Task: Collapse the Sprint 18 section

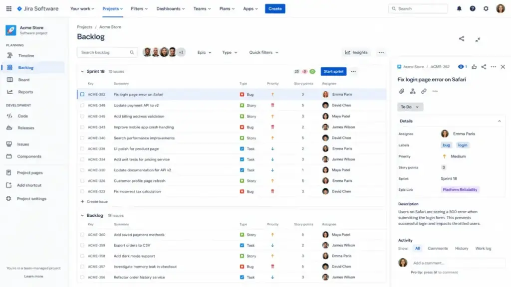Action: [82, 72]
